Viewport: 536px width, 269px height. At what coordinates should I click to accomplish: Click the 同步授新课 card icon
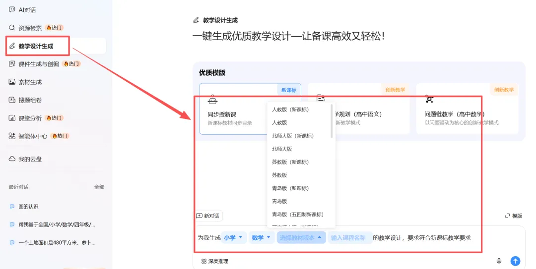click(212, 100)
